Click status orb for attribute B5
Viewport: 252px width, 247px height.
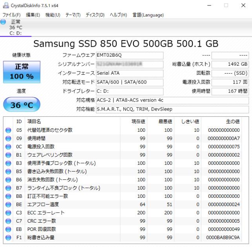(8, 171)
